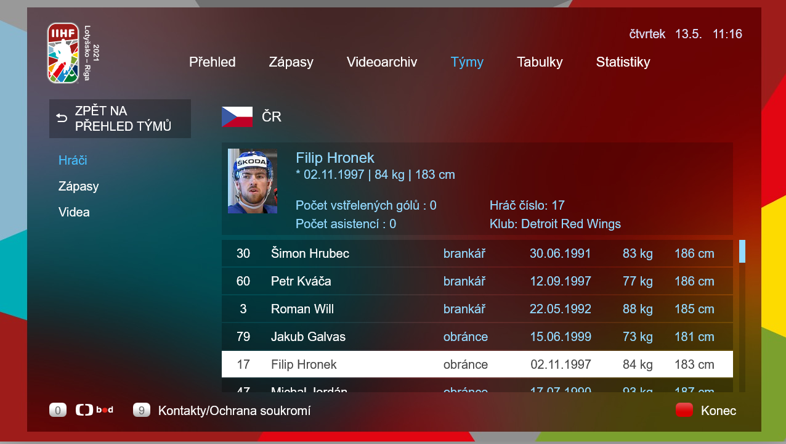
Task: Go back via Zpět na přehled týmů
Action: point(120,118)
